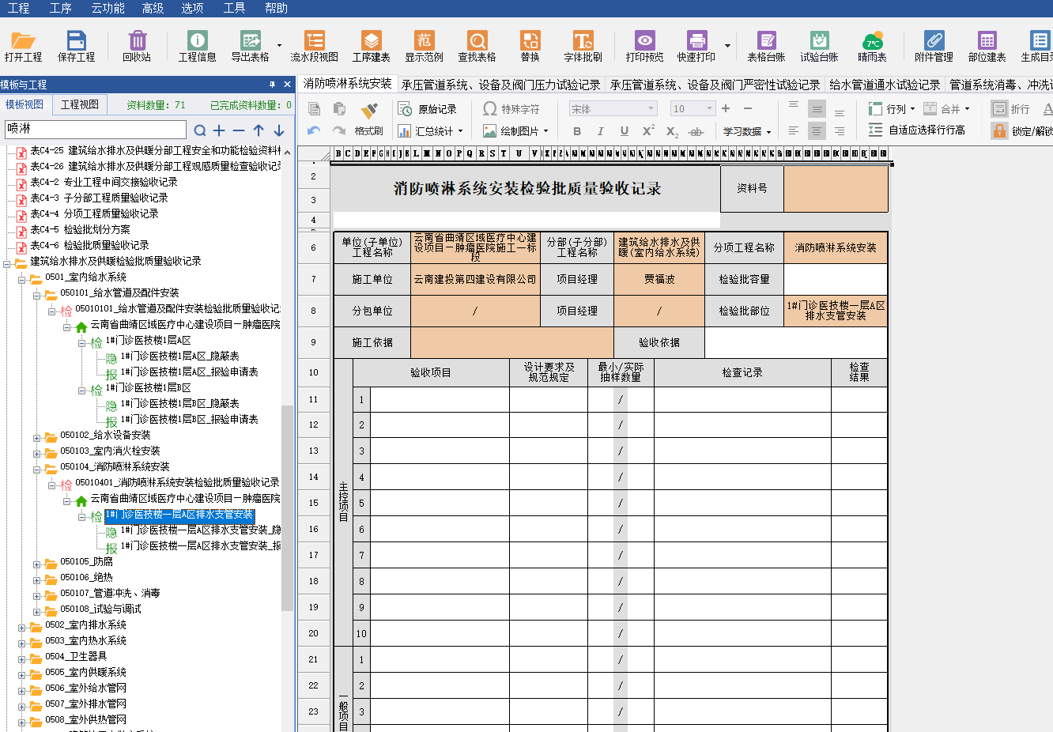1053x732 pixels.
Task: Switch to 承压管道系统、设备及阀门严密性试验记录 tab
Action: click(x=715, y=85)
